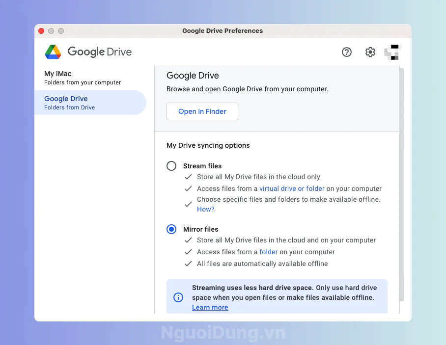
Task: Click the Google Drive Preferences title bar
Action: (x=223, y=31)
